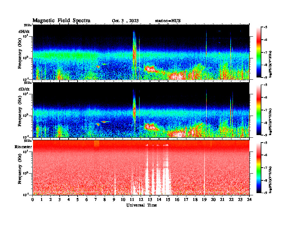Click the -8 tick on the Riometer color bar

[x=266, y=180]
